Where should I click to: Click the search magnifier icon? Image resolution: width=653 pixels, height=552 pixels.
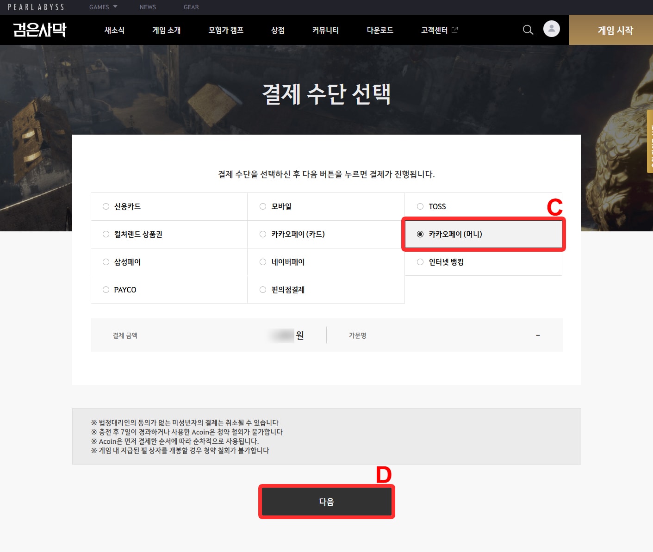point(528,30)
